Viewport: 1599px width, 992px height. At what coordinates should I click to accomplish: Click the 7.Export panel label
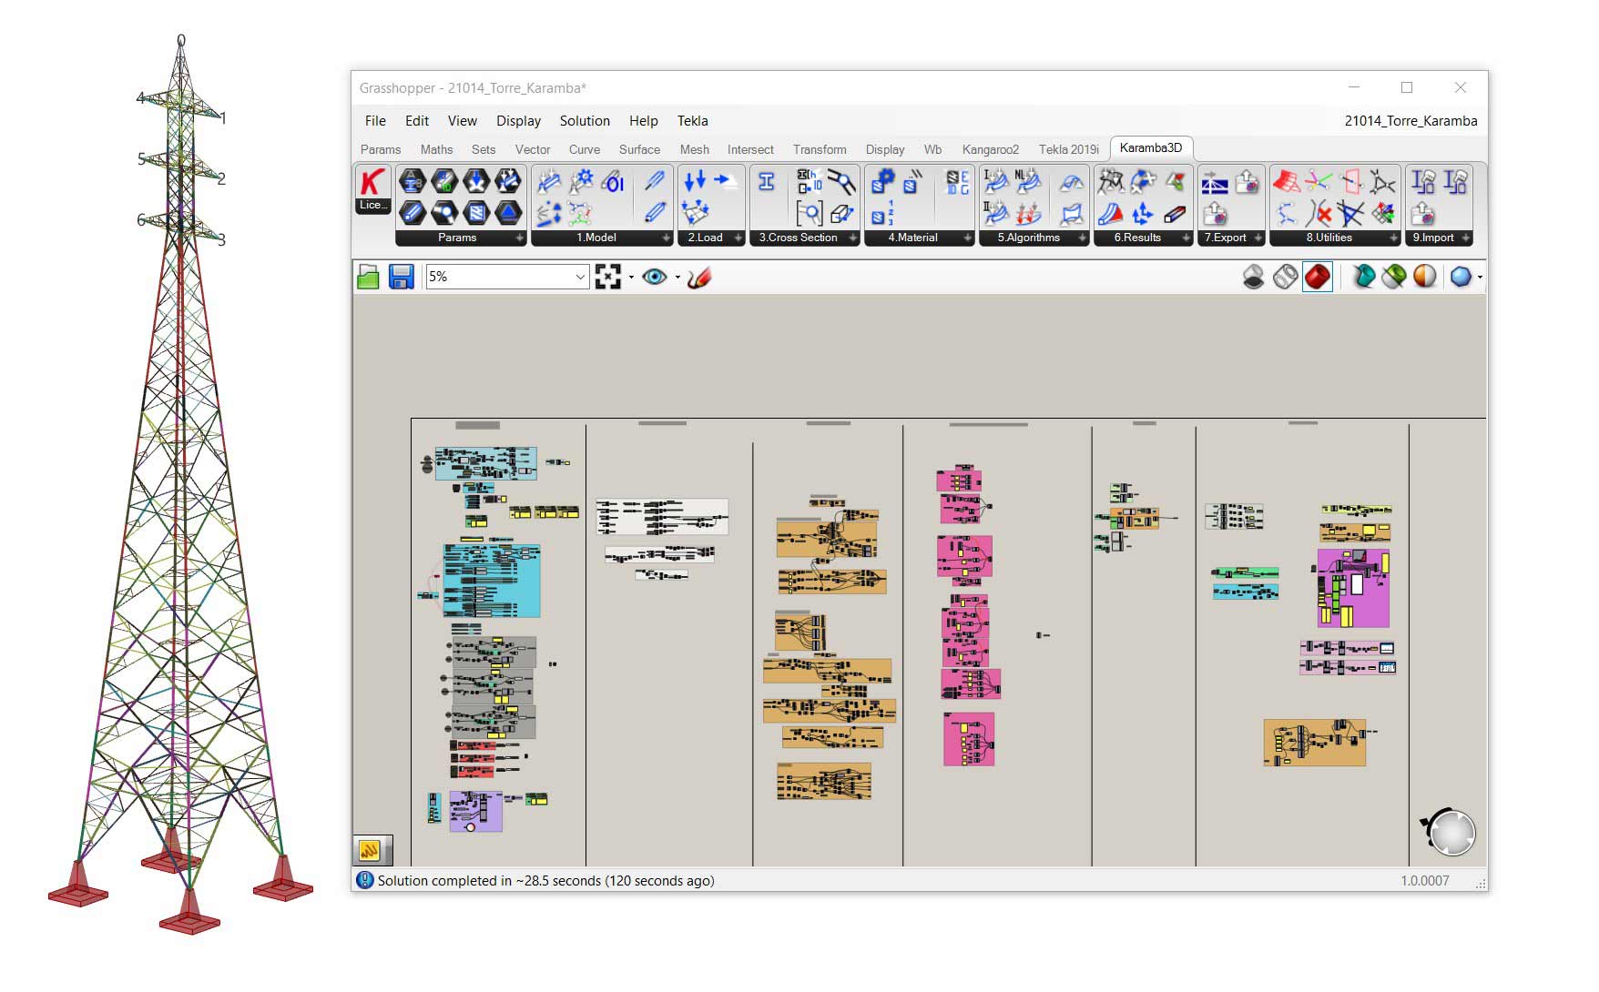[1225, 238]
